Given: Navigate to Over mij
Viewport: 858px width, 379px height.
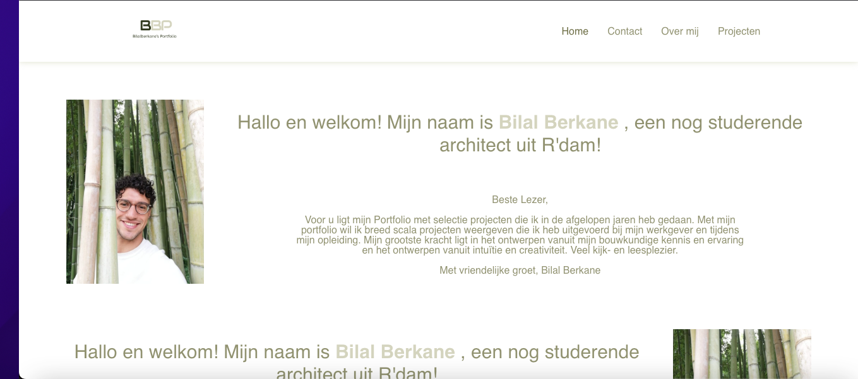Looking at the screenshot, I should [x=679, y=31].
